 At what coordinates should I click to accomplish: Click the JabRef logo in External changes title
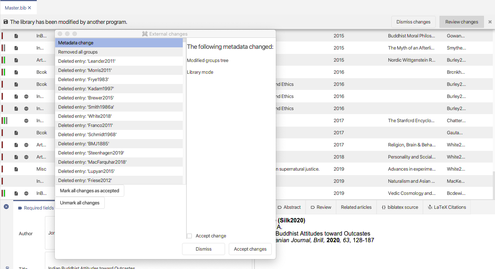point(145,34)
